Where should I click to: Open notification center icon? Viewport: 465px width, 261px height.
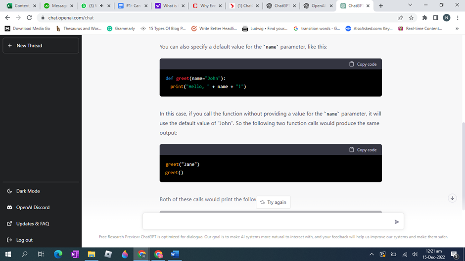454,254
